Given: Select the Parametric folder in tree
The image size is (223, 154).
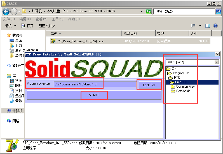Looking at the screenshot, I should coord(180,91).
